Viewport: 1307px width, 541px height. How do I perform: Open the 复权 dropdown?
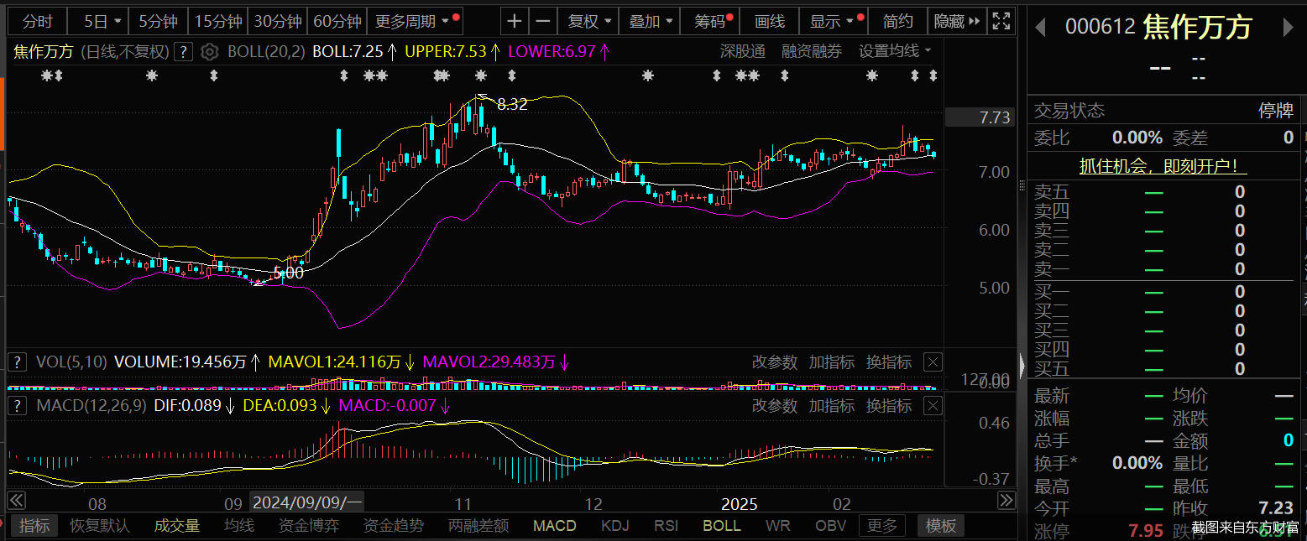[589, 21]
